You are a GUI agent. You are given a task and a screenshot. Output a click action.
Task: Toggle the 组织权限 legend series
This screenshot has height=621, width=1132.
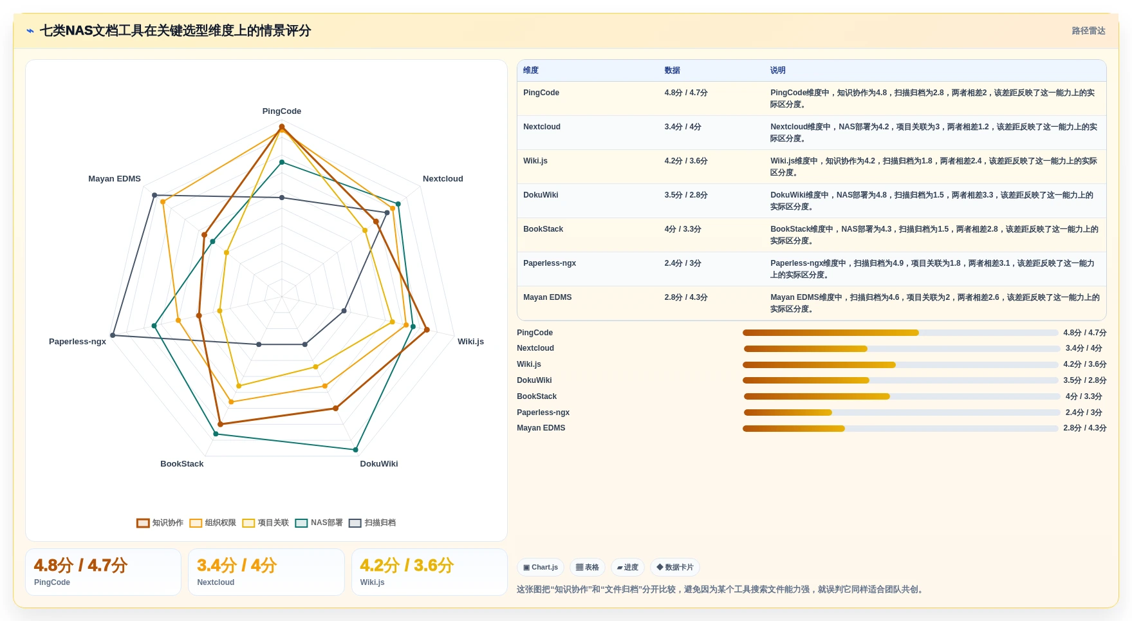click(x=213, y=523)
